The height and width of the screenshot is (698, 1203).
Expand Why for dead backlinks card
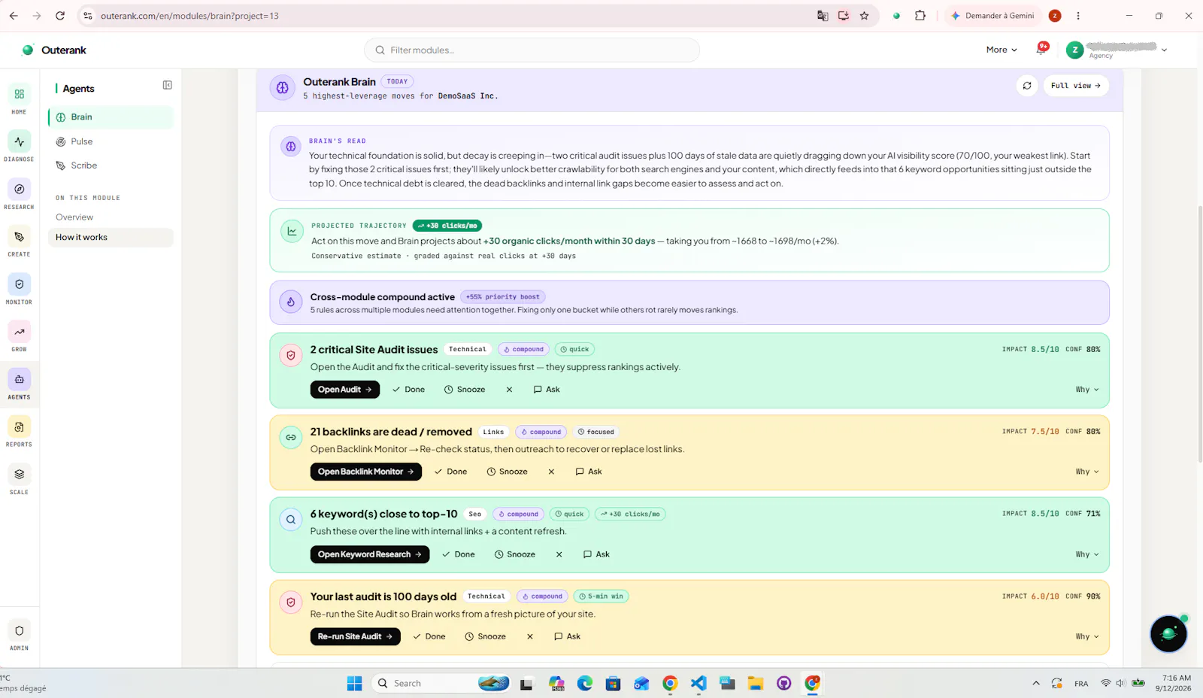click(1087, 472)
